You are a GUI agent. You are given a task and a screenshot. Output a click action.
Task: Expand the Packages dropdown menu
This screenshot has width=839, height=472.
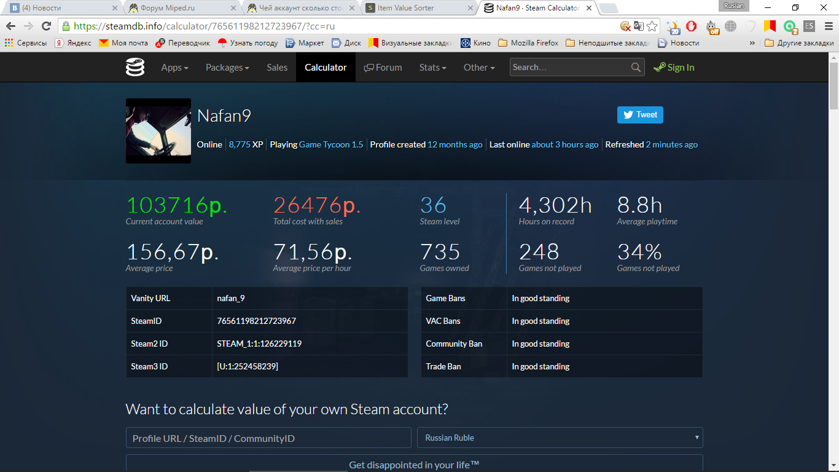(227, 68)
